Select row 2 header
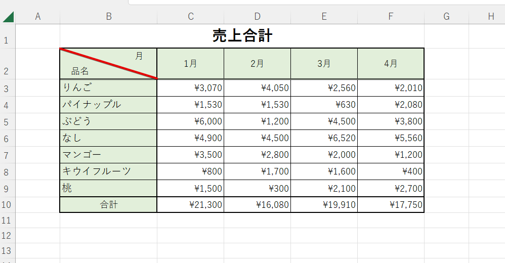The image size is (505, 263). pyautogui.click(x=8, y=64)
